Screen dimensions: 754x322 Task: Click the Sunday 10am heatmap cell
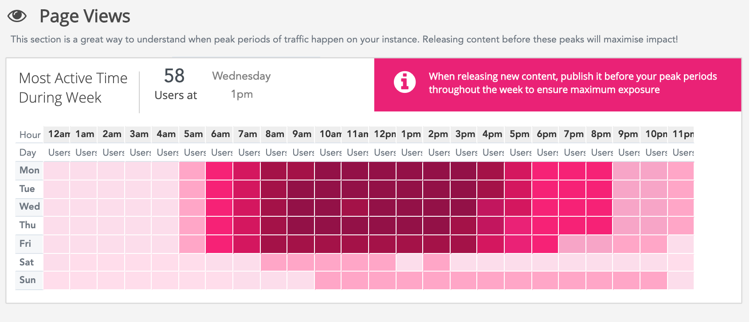(x=328, y=281)
